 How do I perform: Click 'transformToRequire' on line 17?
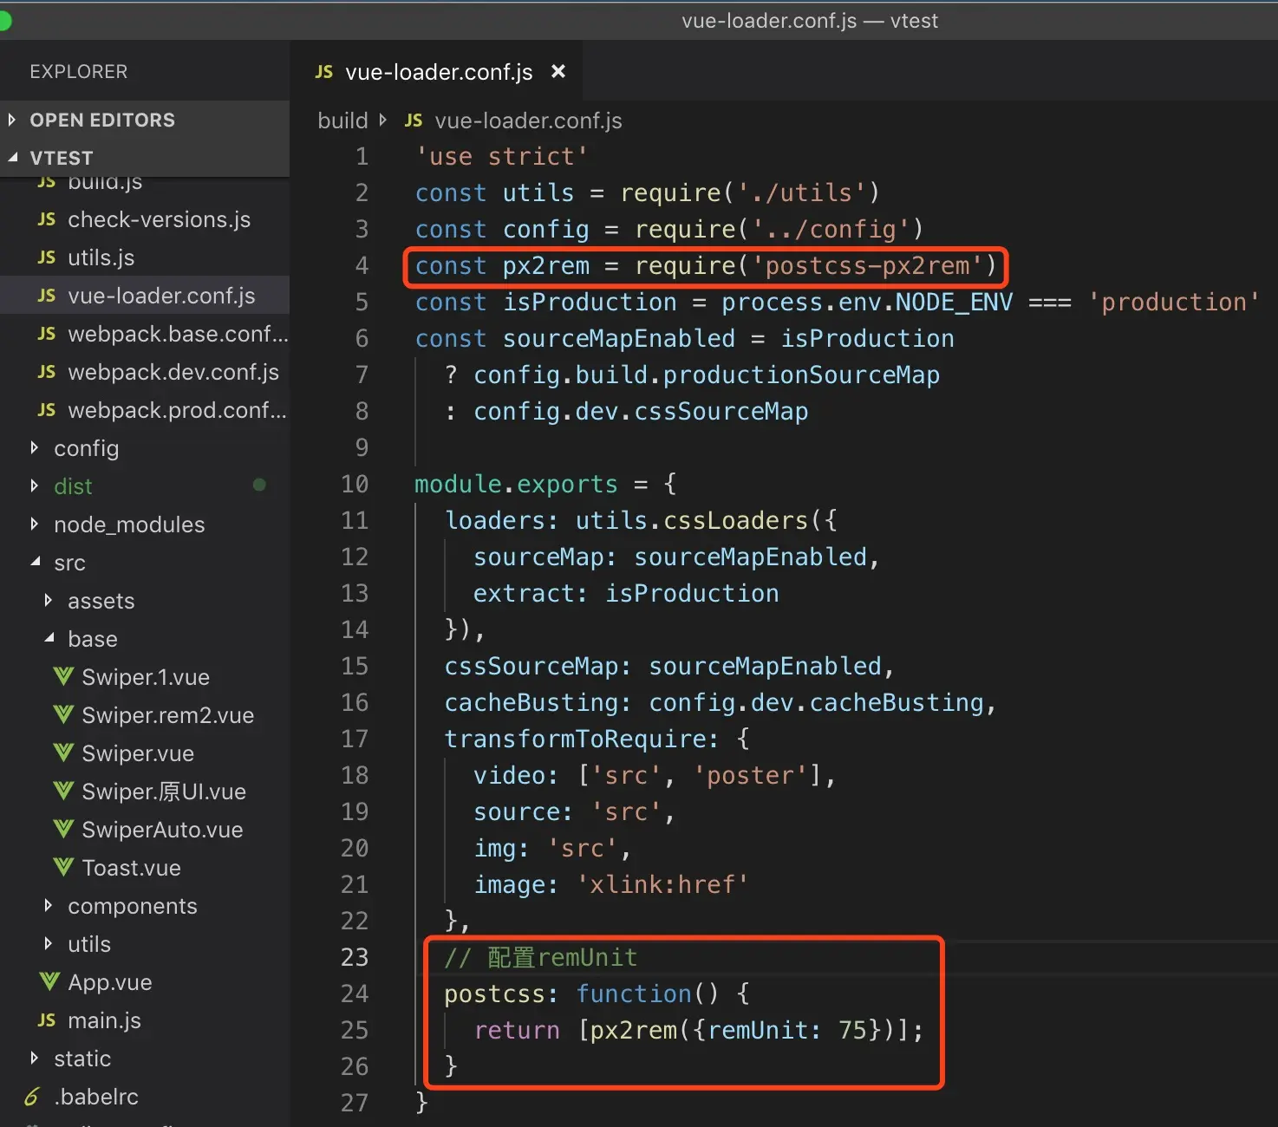tap(574, 739)
